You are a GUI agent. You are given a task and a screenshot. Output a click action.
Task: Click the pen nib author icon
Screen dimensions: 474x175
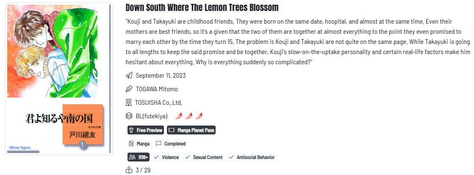coord(129,89)
